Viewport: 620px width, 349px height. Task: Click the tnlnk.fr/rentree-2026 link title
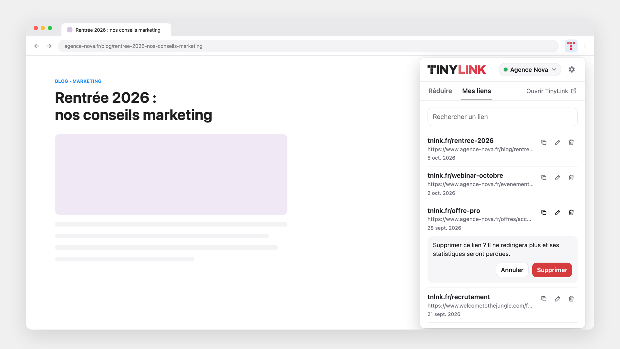point(460,141)
